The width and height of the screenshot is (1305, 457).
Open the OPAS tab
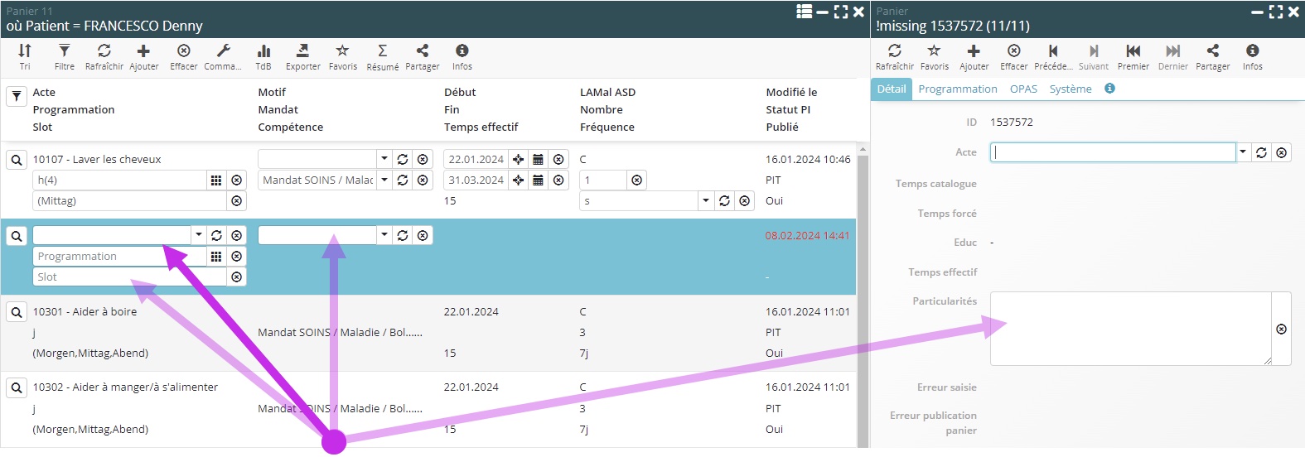1023,89
